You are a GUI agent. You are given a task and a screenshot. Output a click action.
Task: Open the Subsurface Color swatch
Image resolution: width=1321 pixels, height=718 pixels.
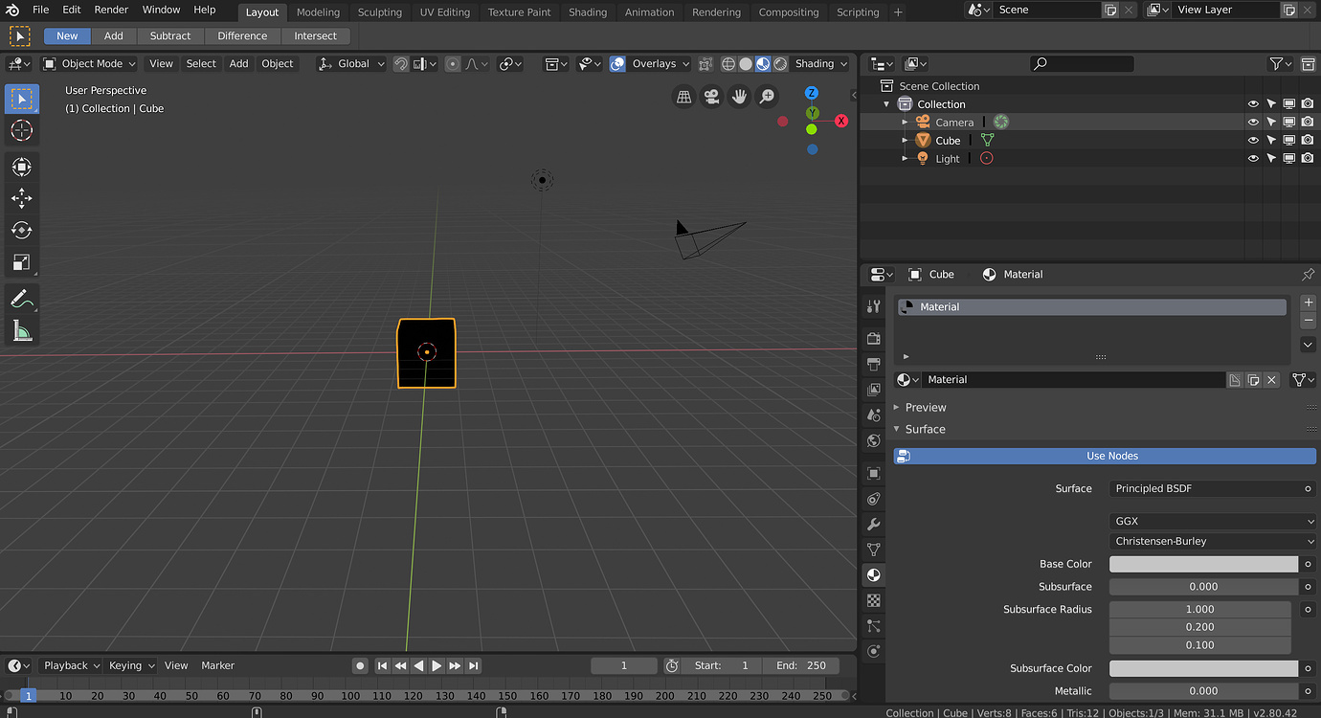(1204, 669)
